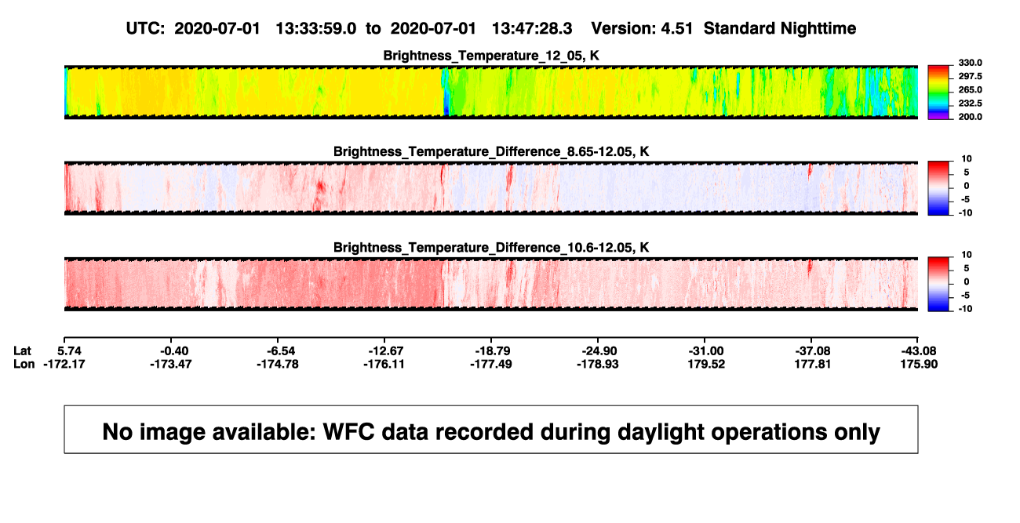Select the 10.6-12.05 difference image strip

click(x=491, y=285)
